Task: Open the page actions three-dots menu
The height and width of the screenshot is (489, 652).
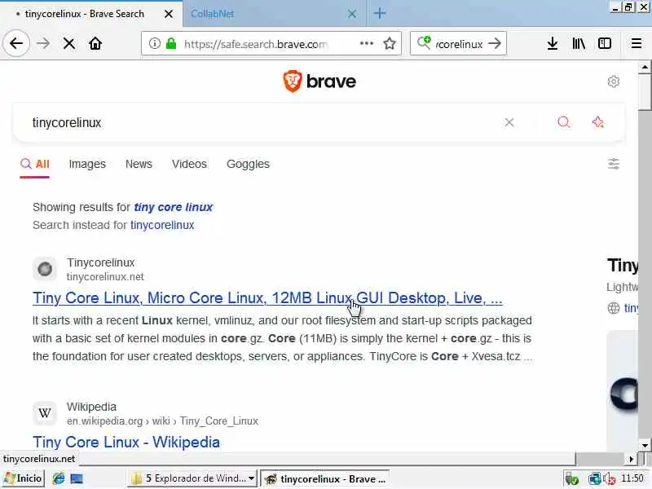Action: pyautogui.click(x=366, y=43)
